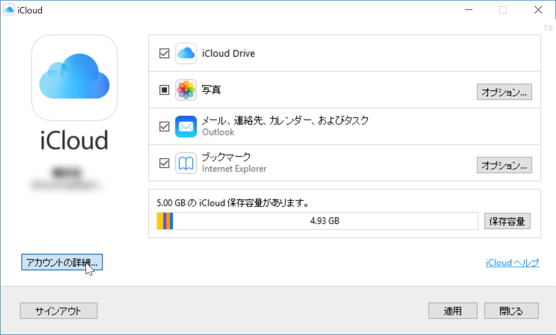556x335 pixels.
Task: Open アカウントの詳細 account details
Action: click(61, 263)
